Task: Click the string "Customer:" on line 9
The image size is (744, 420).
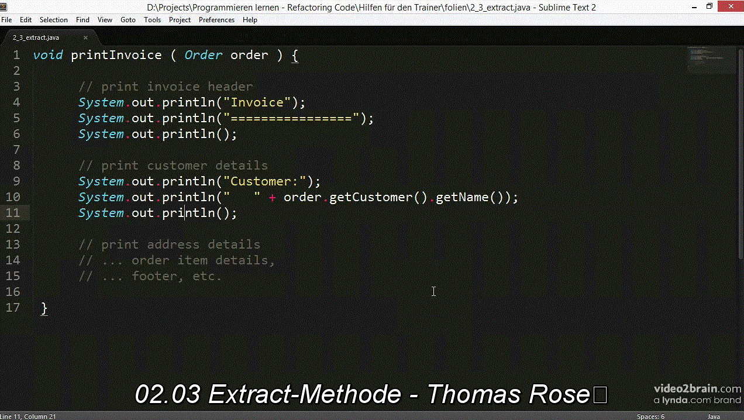Action: pos(265,181)
